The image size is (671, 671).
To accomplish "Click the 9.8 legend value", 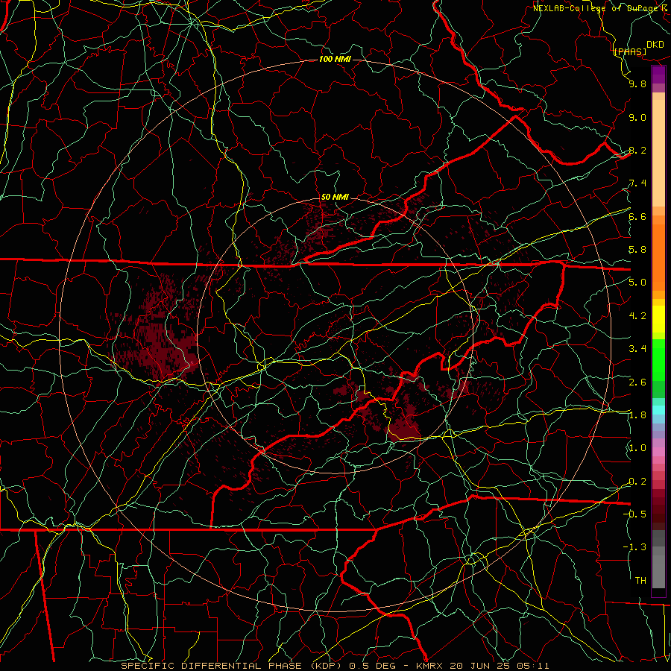I will click(x=637, y=84).
